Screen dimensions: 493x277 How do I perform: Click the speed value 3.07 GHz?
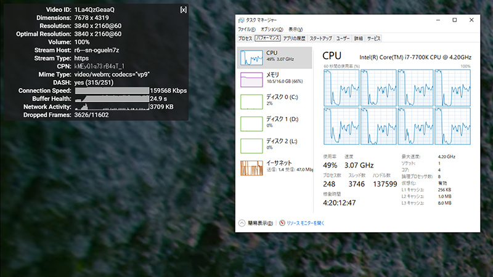(359, 165)
